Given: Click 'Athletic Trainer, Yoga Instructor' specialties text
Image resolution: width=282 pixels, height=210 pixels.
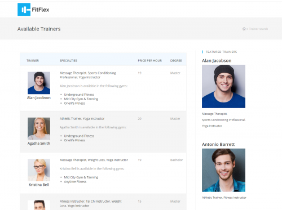Looking at the screenshot, I should pyautogui.click(x=82, y=119).
